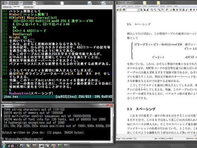Open the Search menu in dviout
Image resolution: width=197 pixels, height=148 pixels.
130,6
